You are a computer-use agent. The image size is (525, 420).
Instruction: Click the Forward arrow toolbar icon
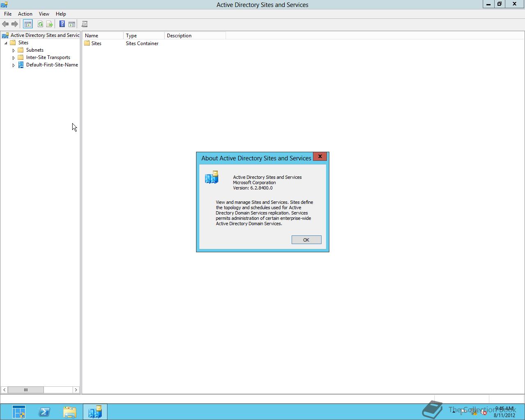pos(15,24)
